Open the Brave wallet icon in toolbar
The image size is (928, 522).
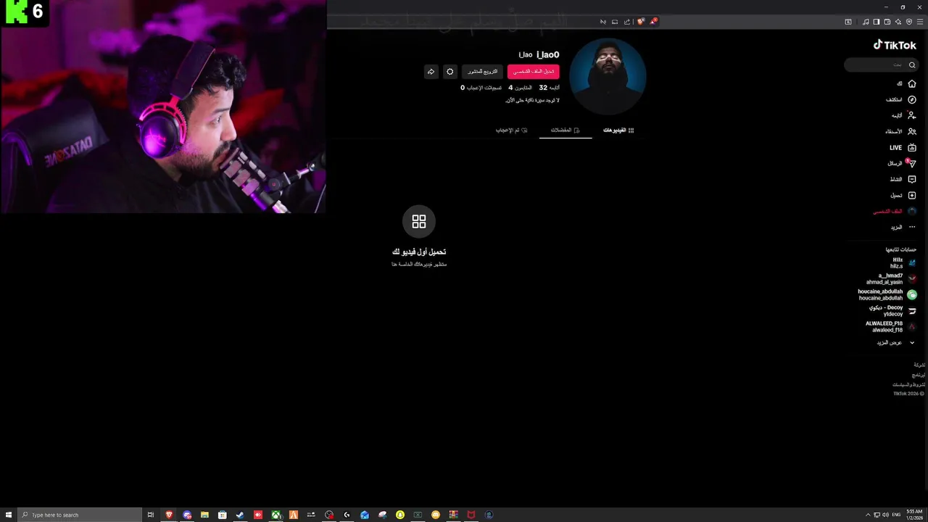coord(887,22)
